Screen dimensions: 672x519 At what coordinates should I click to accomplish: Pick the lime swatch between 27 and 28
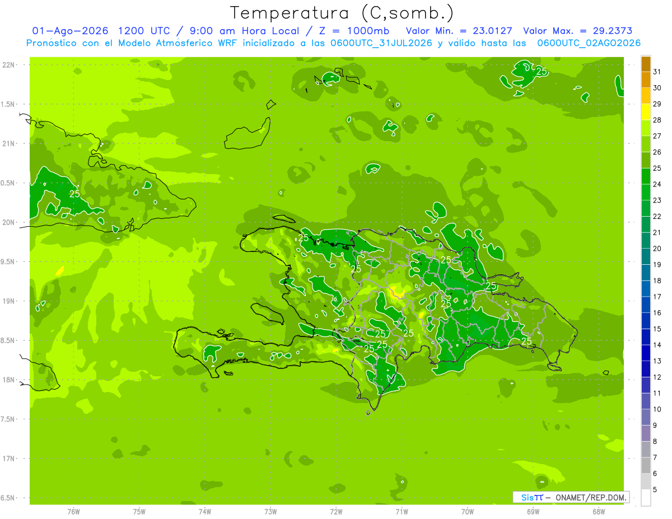click(646, 128)
